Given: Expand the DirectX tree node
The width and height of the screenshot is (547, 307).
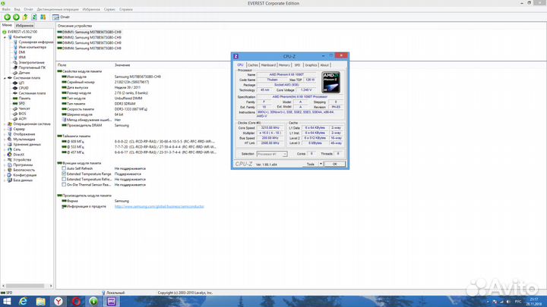Looking at the screenshot, I should [x=5, y=155].
